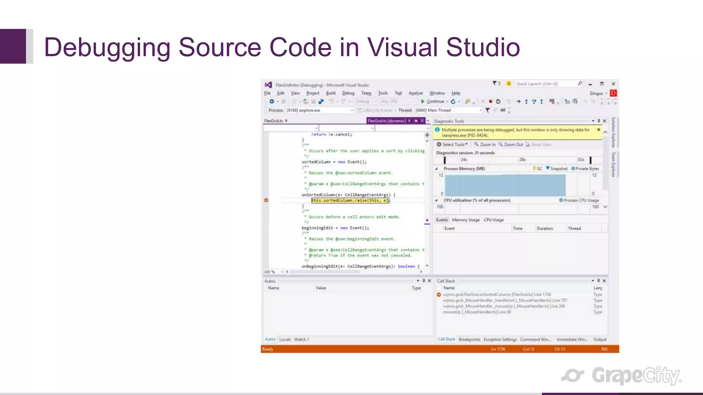
Task: Click the Step Into icon
Action: [526, 101]
